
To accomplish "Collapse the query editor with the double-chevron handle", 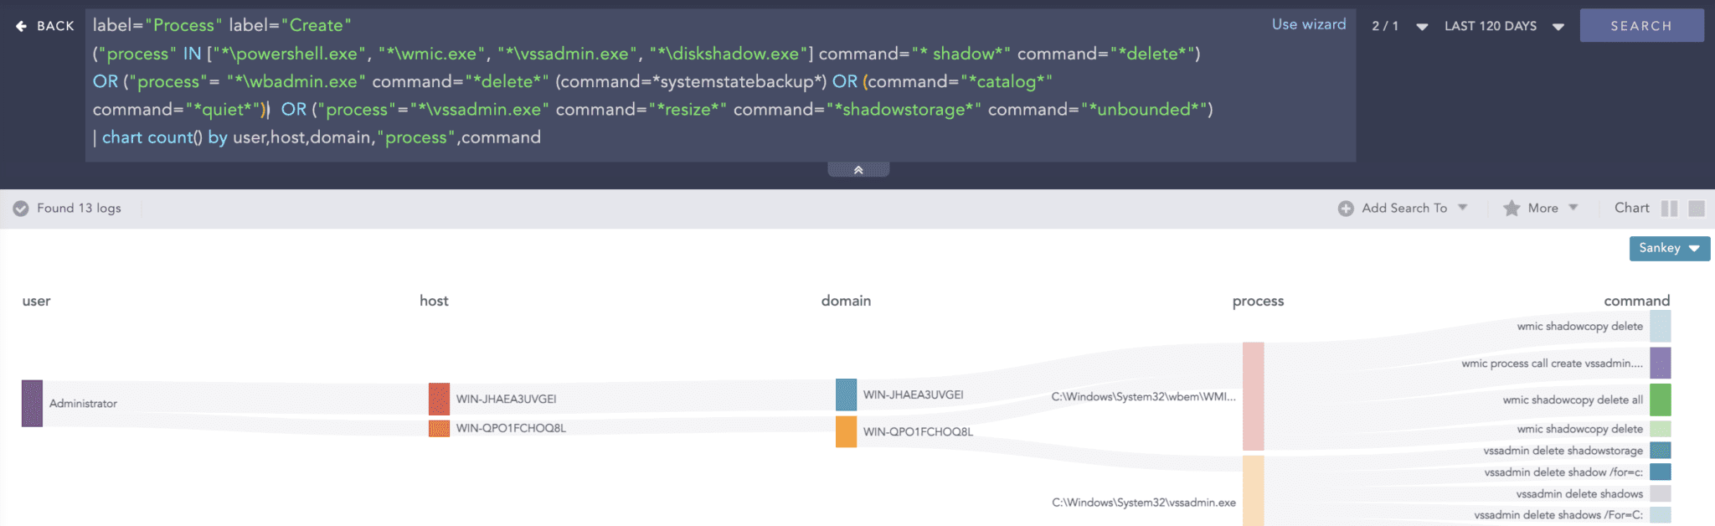I will (x=858, y=170).
